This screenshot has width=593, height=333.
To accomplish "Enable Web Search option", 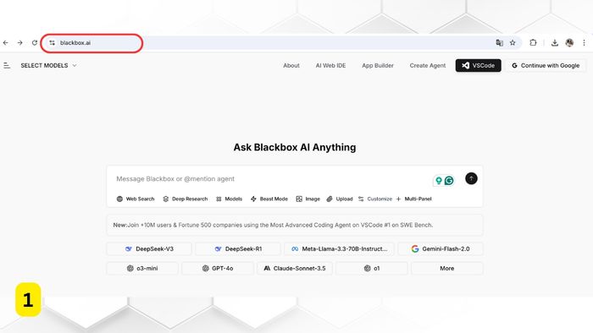I will pyautogui.click(x=136, y=199).
